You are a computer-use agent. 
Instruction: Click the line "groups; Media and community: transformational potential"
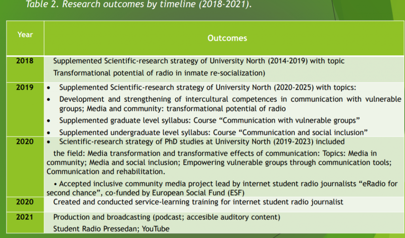click(x=172, y=109)
